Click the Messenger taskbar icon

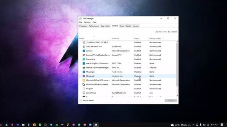(x=73, y=125)
